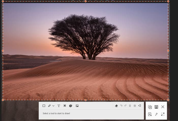Select the Text tool
Viewport: 178px width, 121px height.
tap(59, 106)
